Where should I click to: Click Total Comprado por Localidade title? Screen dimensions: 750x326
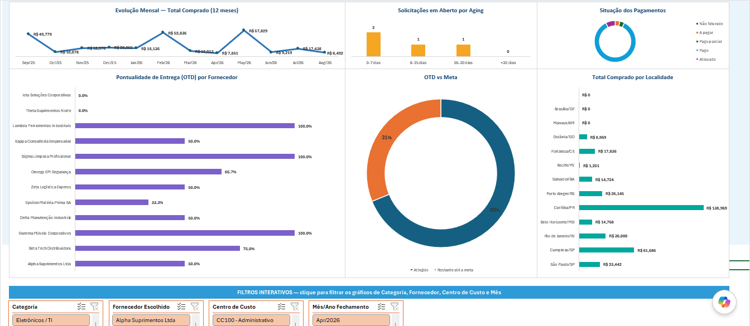click(x=633, y=77)
